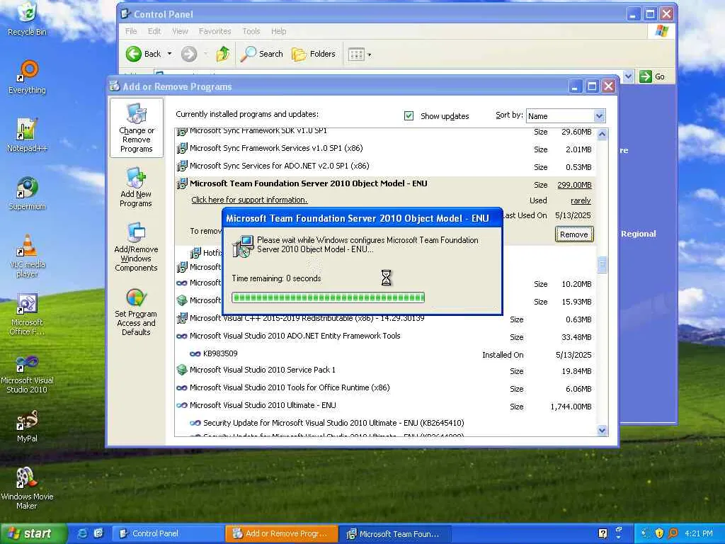Select Visual Studio 2010 Tools for Office Runtime row
This screenshot has width=725, height=544.
pyautogui.click(x=386, y=388)
